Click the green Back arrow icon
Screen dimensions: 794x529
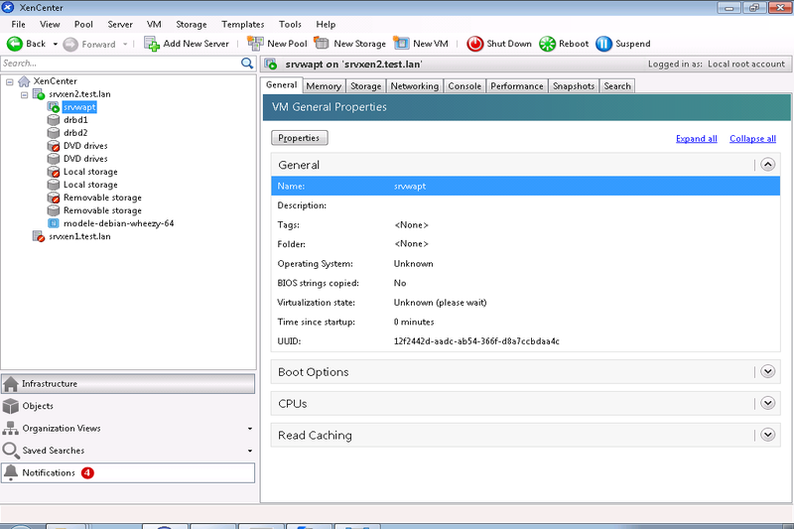click(x=14, y=44)
